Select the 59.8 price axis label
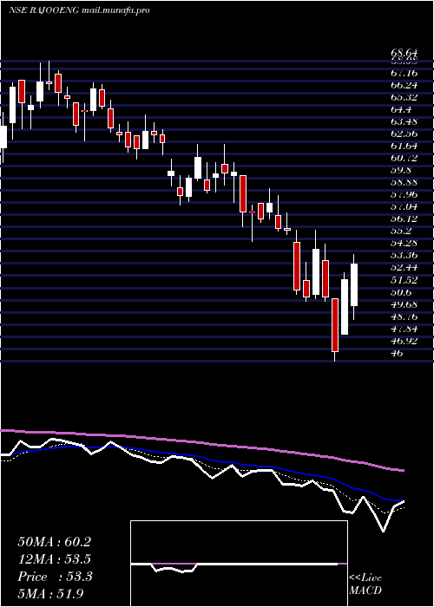 coord(401,170)
